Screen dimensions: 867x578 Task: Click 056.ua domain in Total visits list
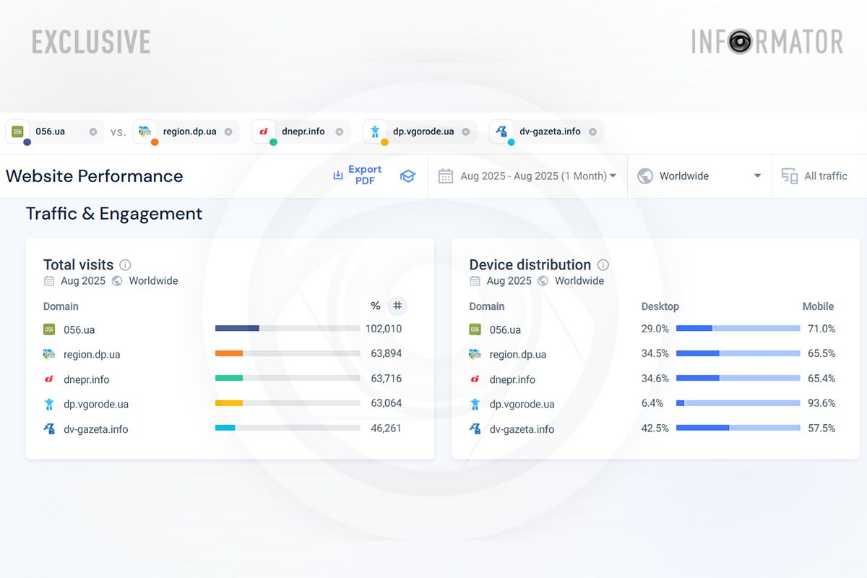tap(79, 329)
